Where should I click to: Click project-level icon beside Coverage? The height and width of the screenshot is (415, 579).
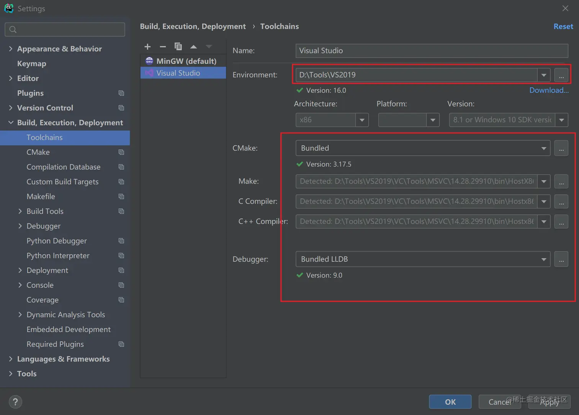(x=121, y=300)
